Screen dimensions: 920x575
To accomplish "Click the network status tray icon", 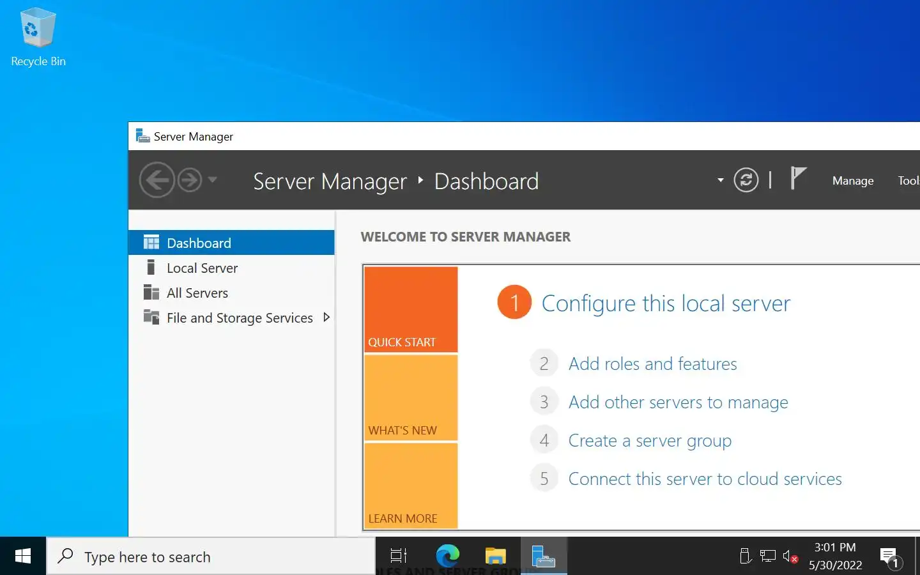I will (768, 556).
